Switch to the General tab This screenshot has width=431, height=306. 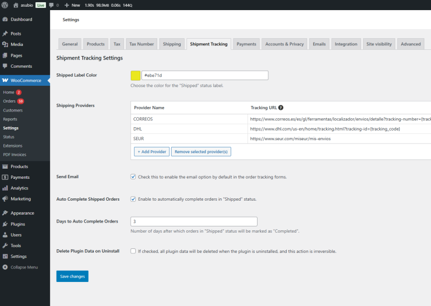coord(70,44)
